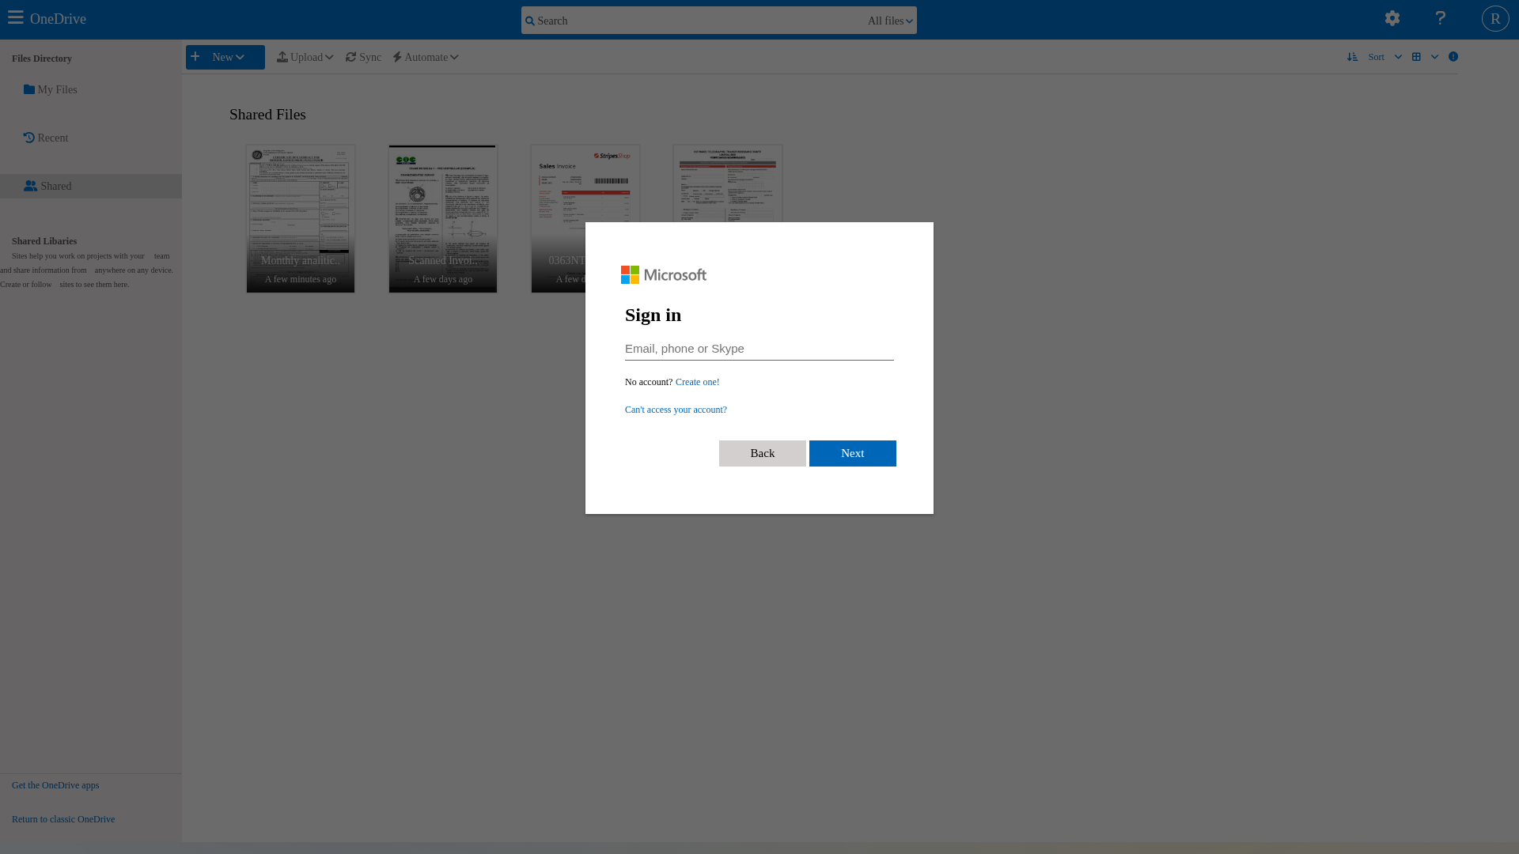This screenshot has width=1519, height=854.
Task: Open the settings gear icon
Action: tap(1392, 18)
